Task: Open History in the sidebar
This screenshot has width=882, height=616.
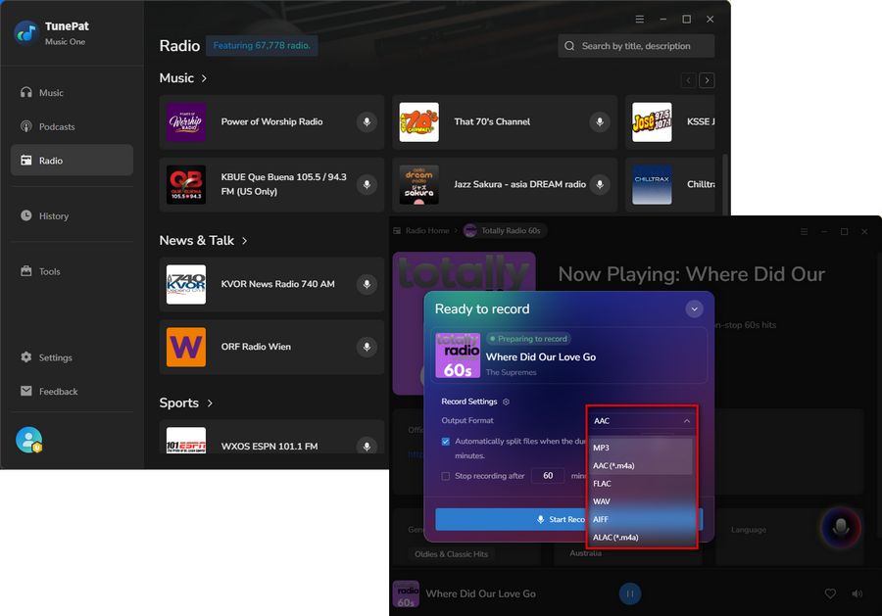Action: point(72,215)
